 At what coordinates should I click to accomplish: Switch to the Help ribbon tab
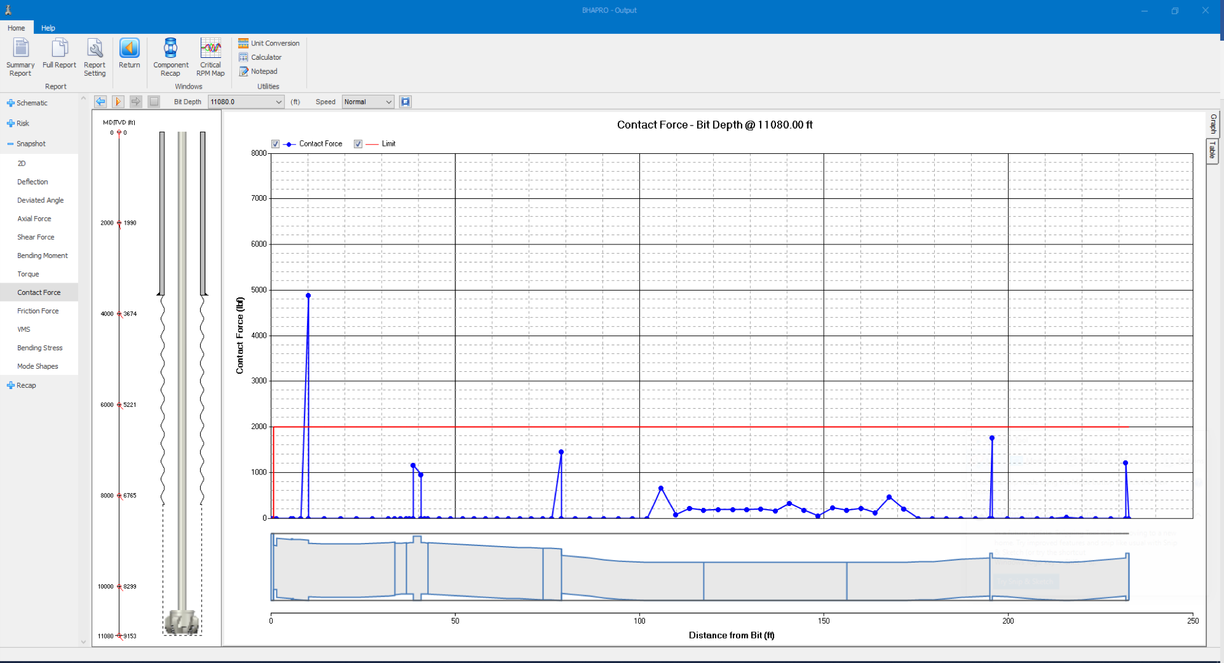pos(48,28)
